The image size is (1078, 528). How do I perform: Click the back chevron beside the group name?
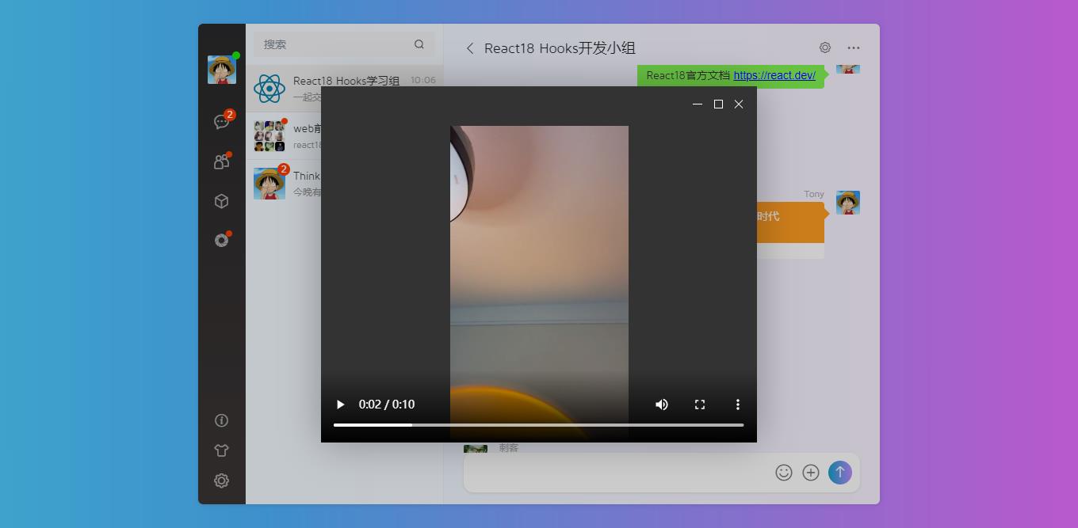[469, 47]
